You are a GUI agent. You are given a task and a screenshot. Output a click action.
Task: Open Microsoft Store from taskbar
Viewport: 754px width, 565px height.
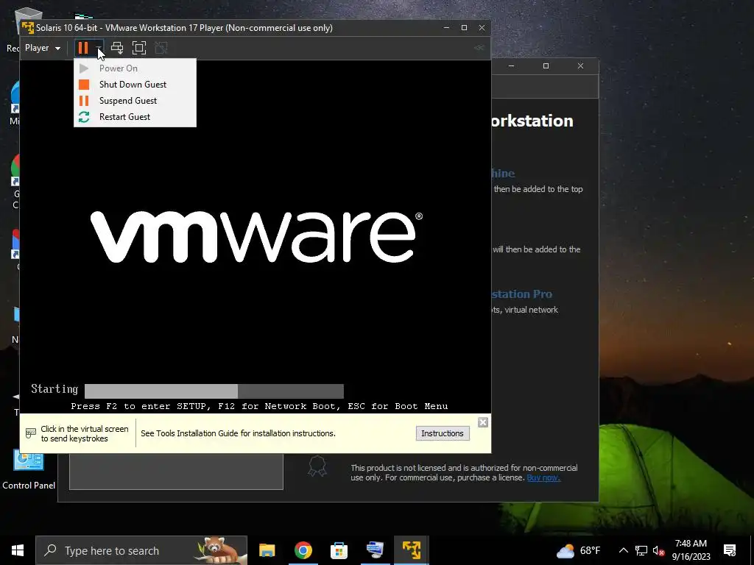tap(339, 550)
